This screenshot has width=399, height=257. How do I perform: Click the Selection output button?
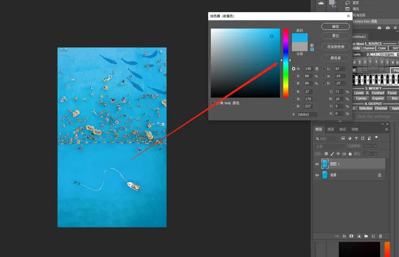[366, 109]
